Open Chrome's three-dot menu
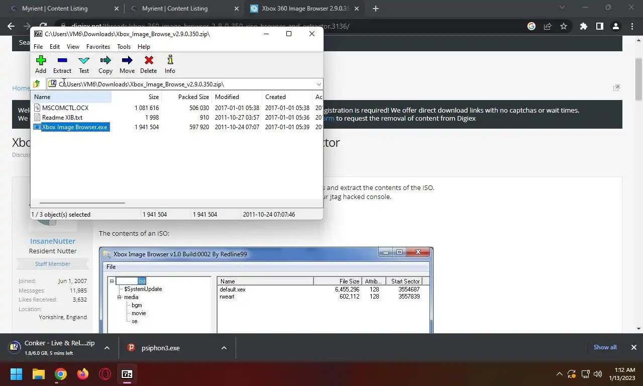The image size is (643, 386). click(x=632, y=26)
